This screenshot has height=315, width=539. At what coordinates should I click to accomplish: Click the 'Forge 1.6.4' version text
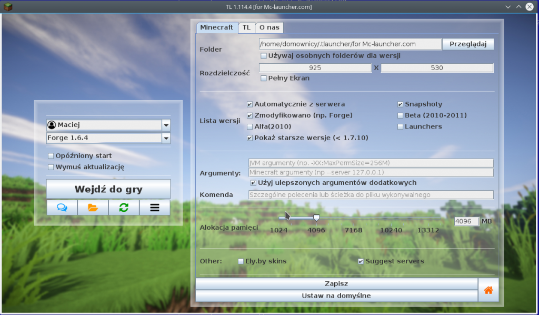pos(68,138)
